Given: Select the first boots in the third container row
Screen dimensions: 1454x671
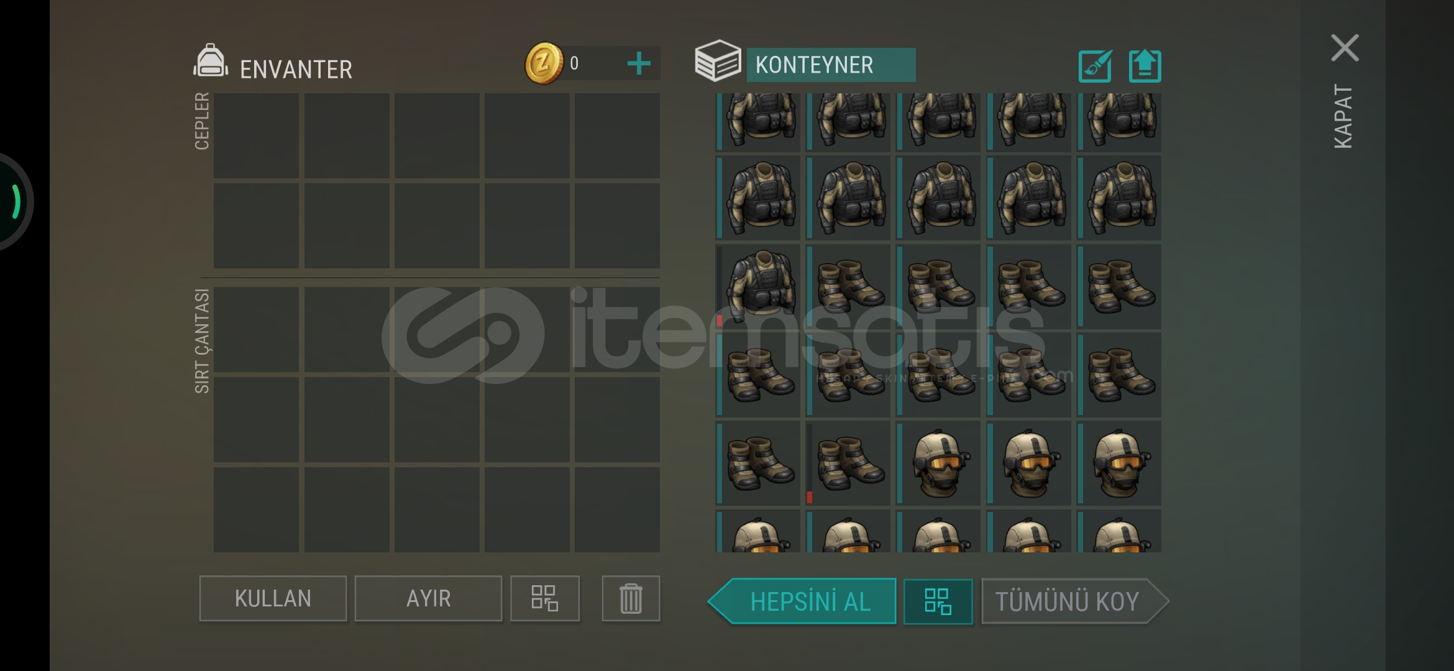Looking at the screenshot, I should 848,286.
